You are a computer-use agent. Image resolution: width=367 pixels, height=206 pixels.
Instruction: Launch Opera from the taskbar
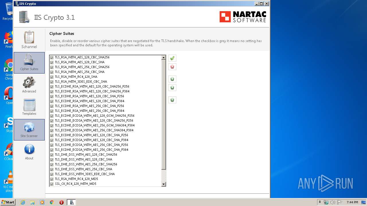pos(61,202)
